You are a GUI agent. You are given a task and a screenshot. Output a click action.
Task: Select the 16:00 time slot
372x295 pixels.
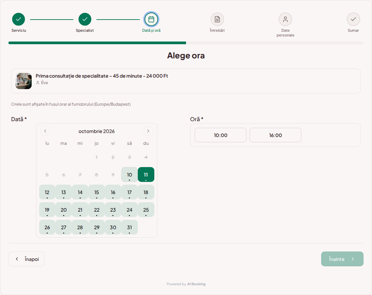[275, 135]
